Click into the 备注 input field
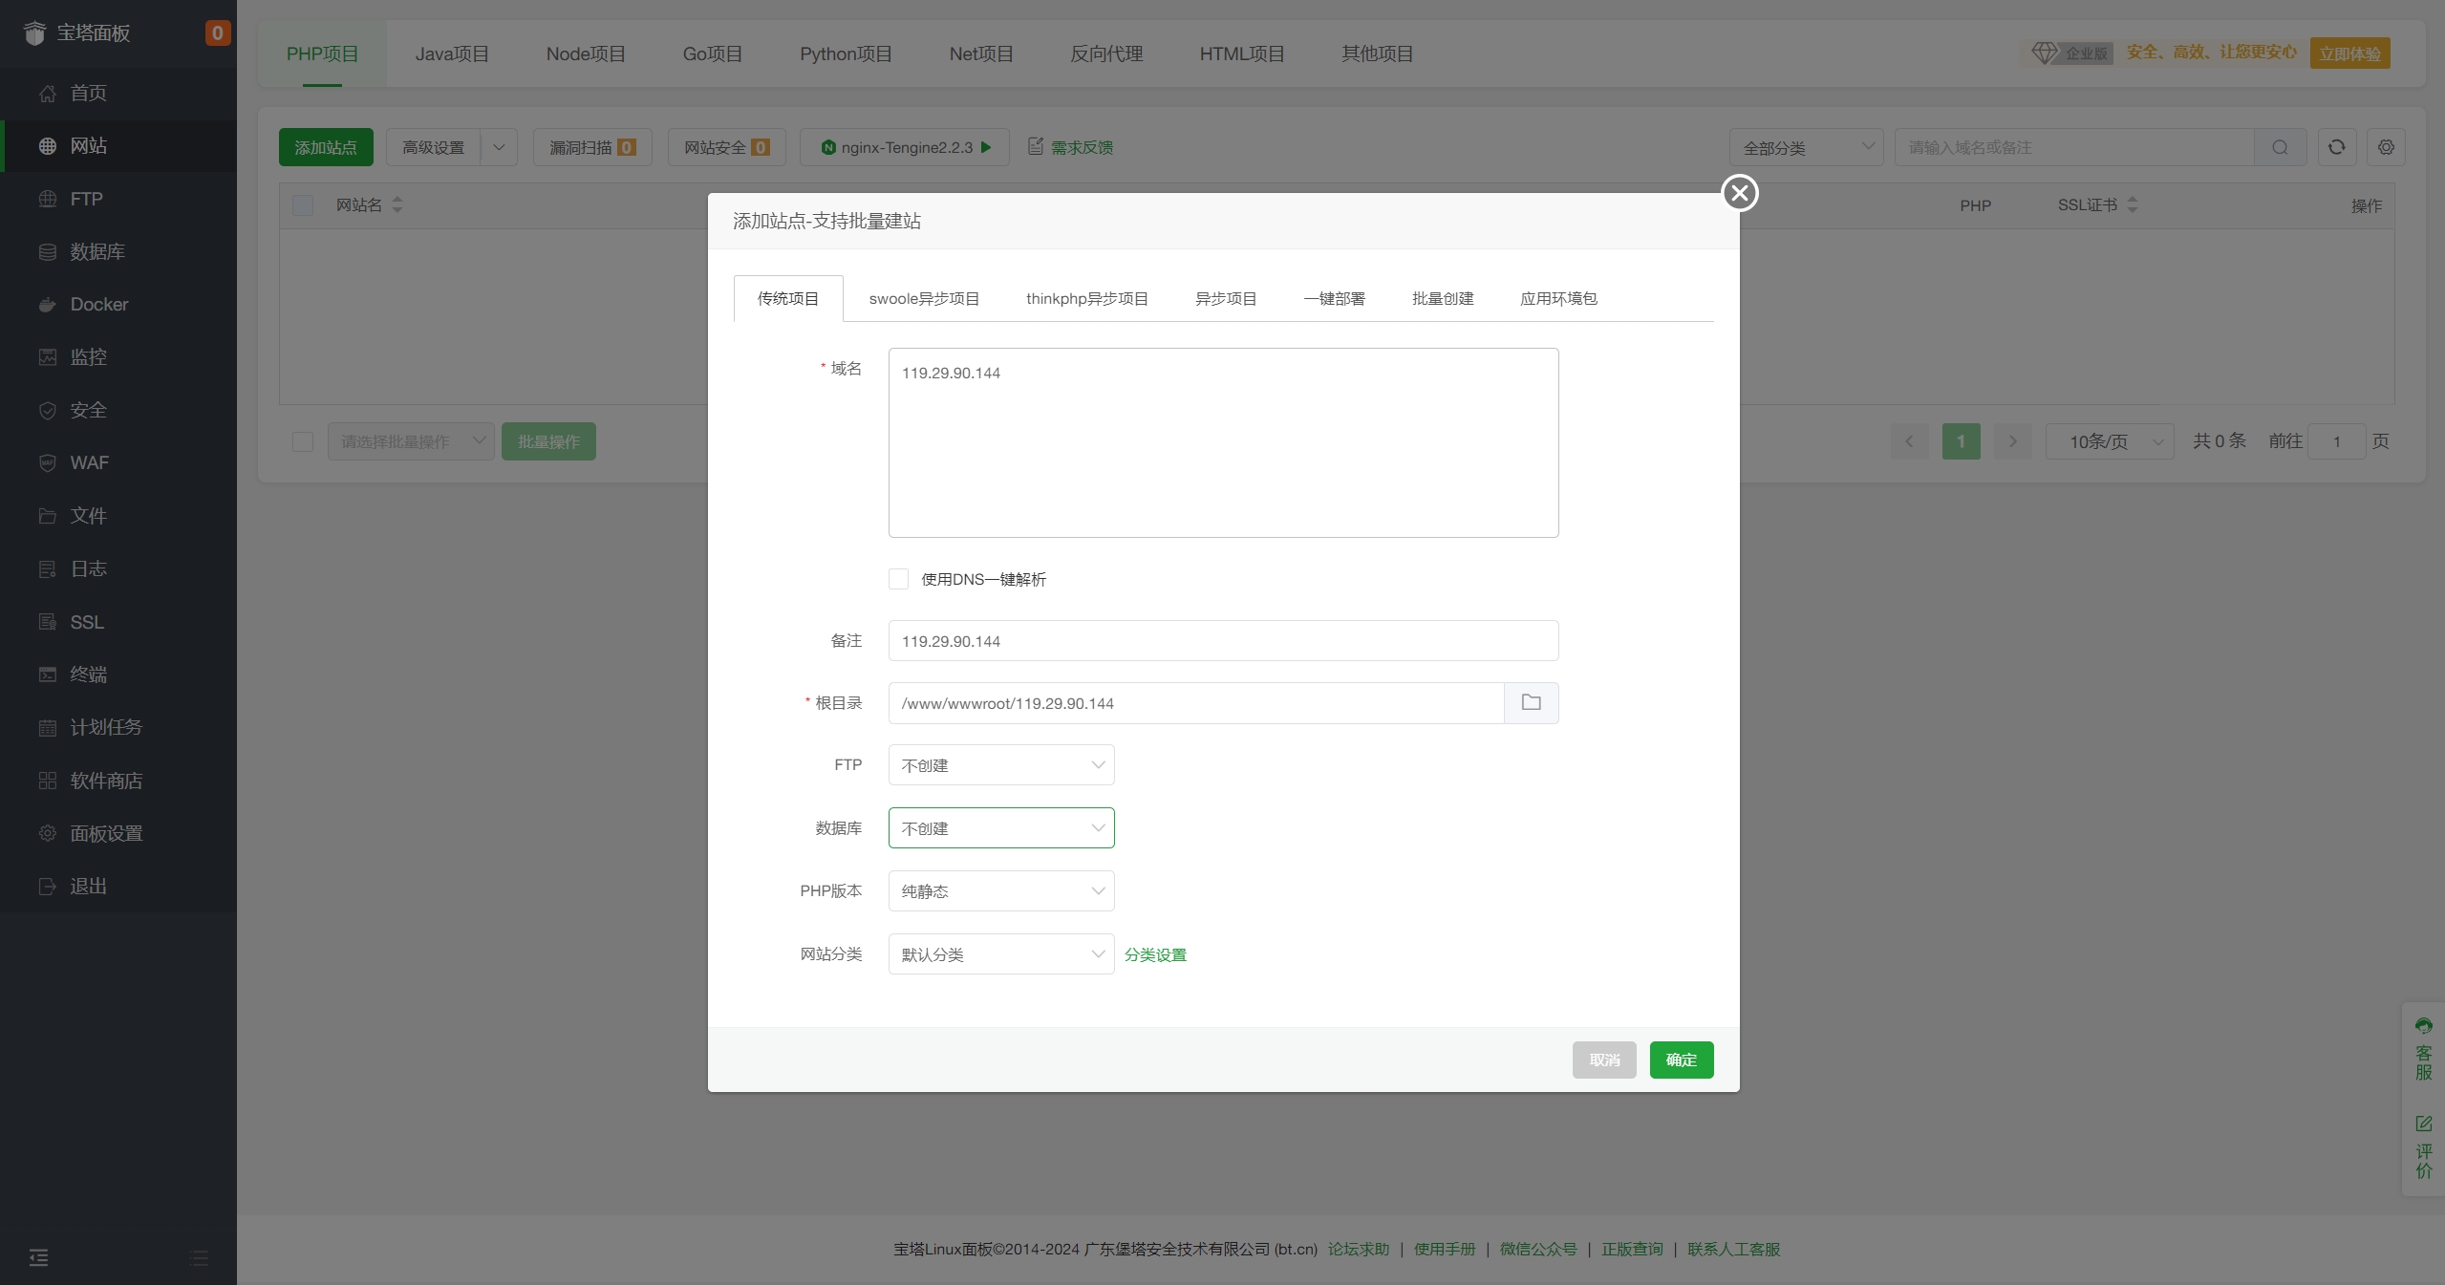This screenshot has height=1285, width=2445. [1223, 641]
